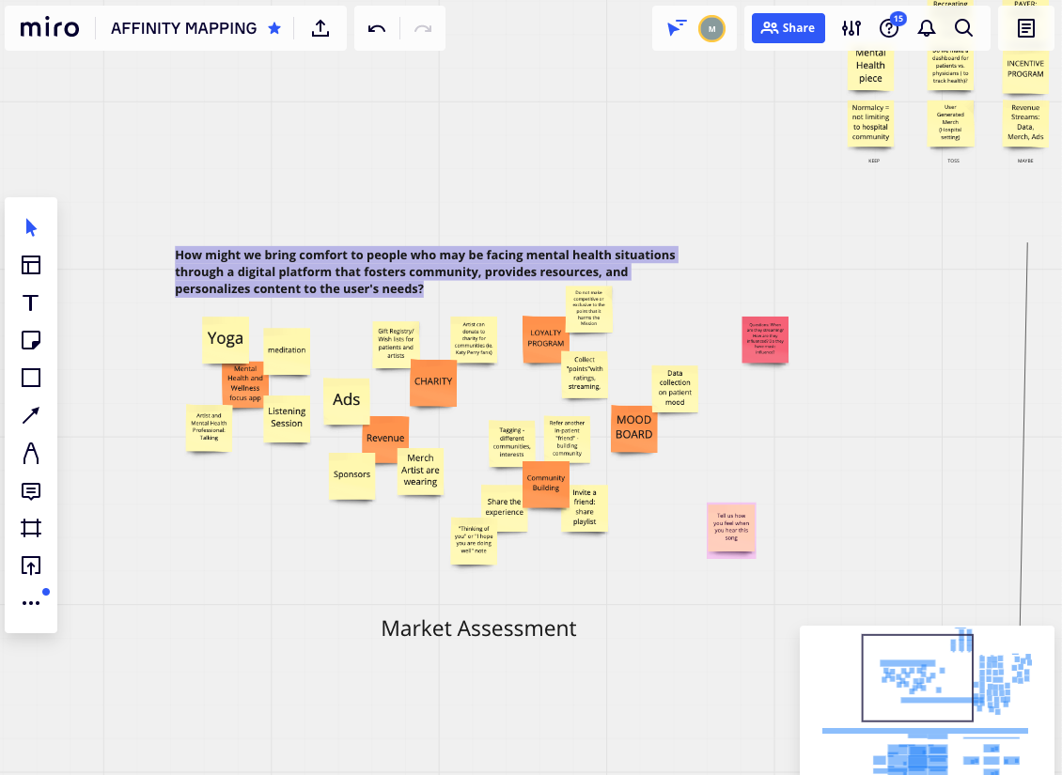Select the Frame tool
This screenshot has width=1062, height=775.
(x=31, y=528)
